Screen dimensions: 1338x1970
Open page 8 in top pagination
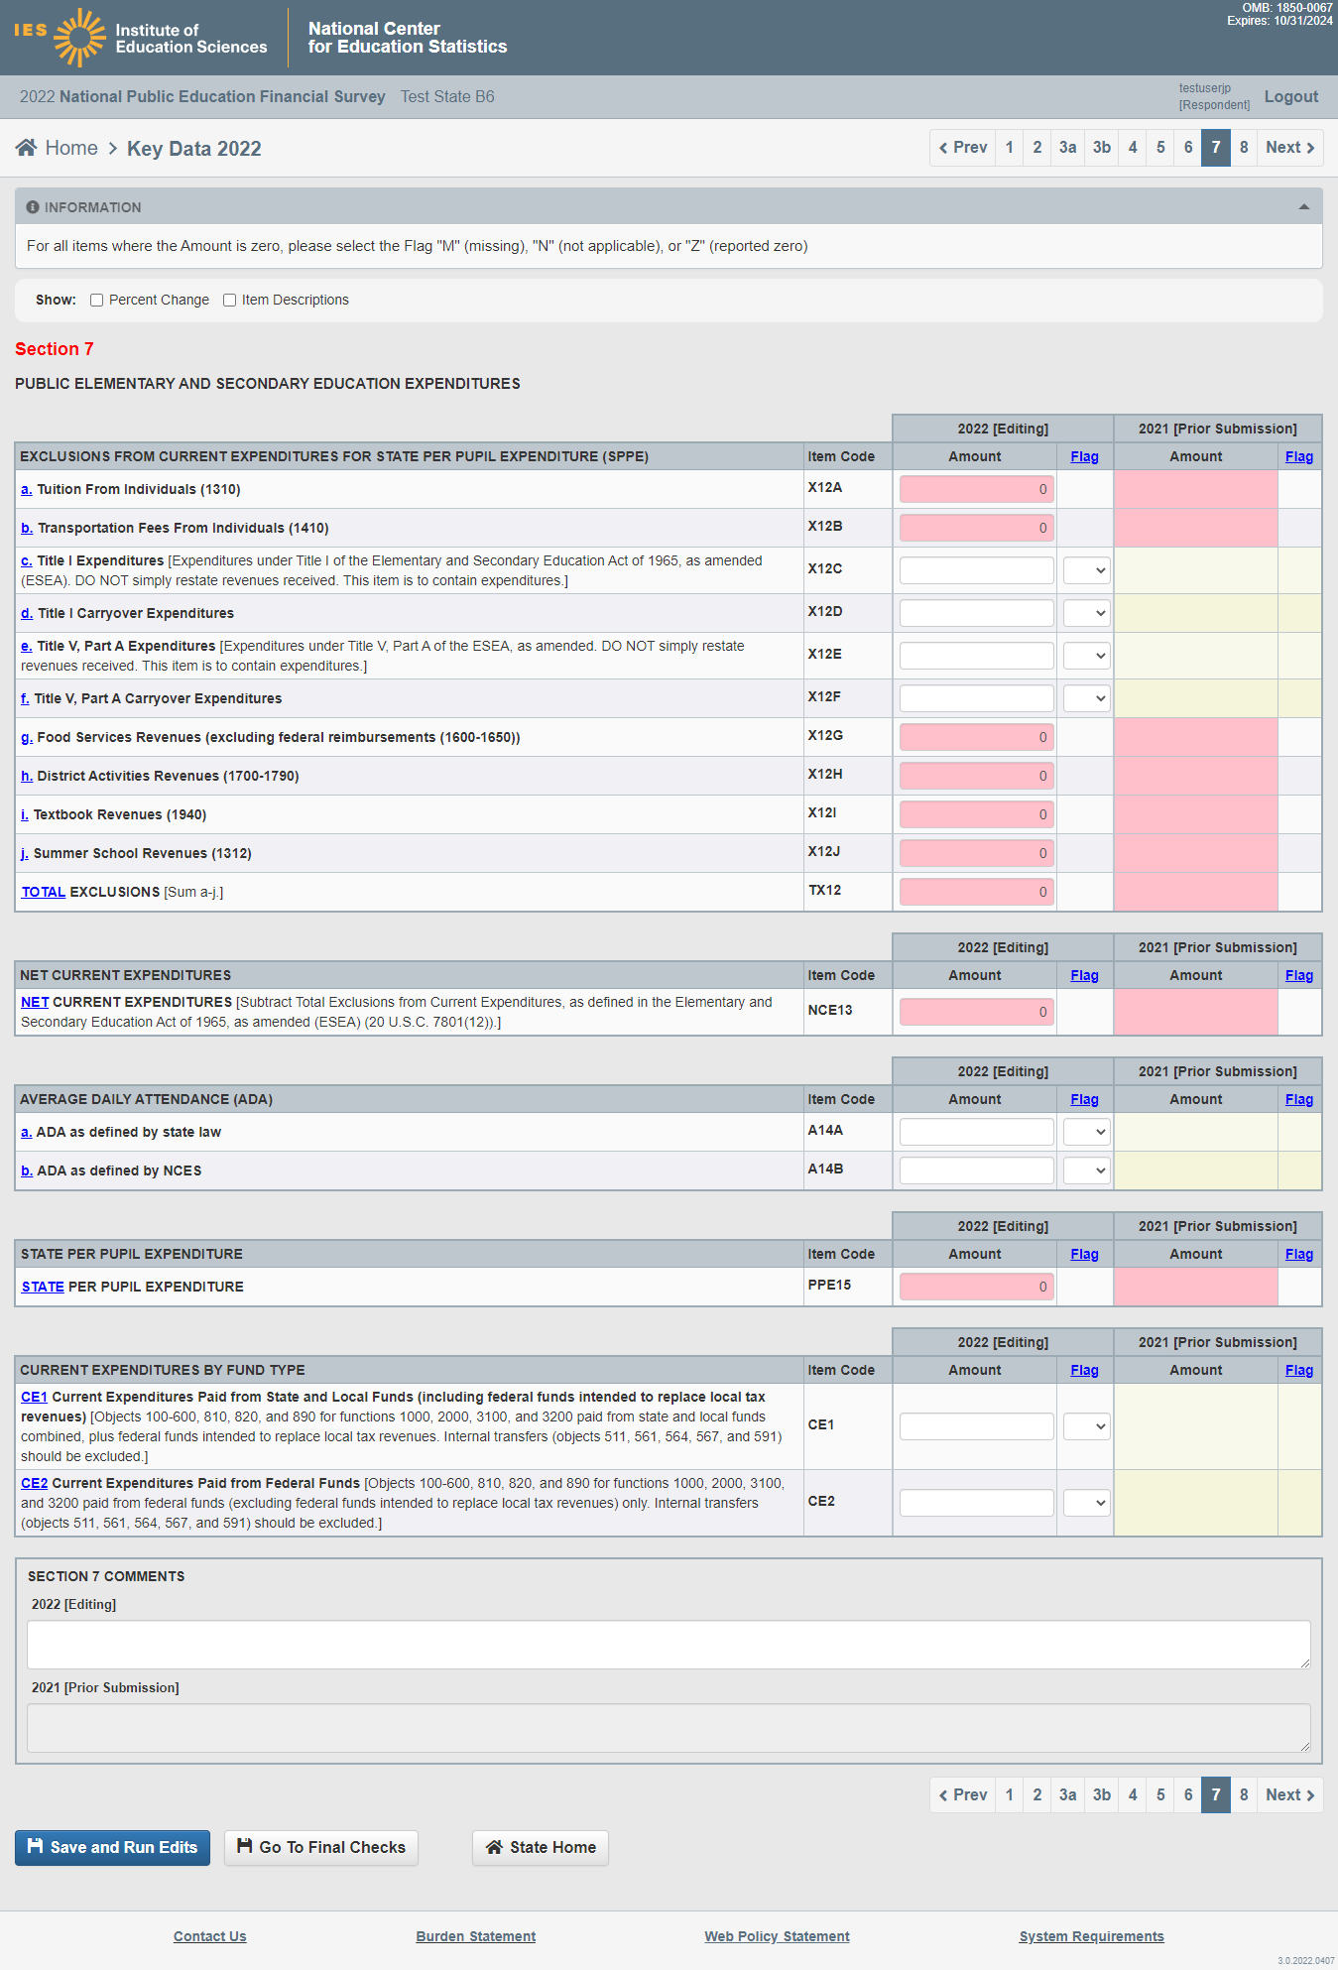click(1244, 148)
